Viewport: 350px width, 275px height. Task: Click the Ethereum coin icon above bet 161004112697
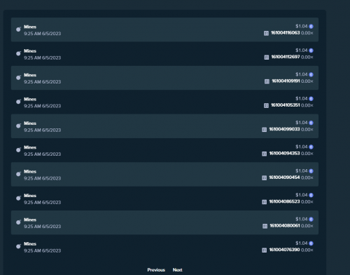coord(311,51)
